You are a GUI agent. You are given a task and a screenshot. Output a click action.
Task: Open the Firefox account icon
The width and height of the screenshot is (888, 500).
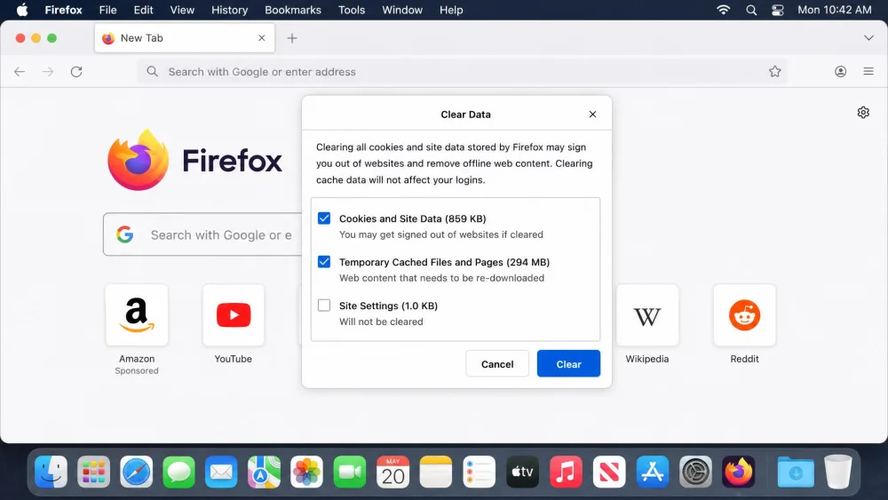tap(840, 71)
